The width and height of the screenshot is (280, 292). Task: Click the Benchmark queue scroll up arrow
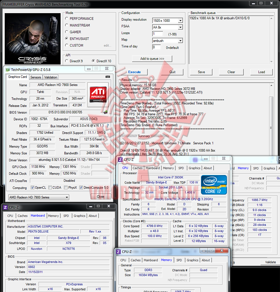point(271,18)
